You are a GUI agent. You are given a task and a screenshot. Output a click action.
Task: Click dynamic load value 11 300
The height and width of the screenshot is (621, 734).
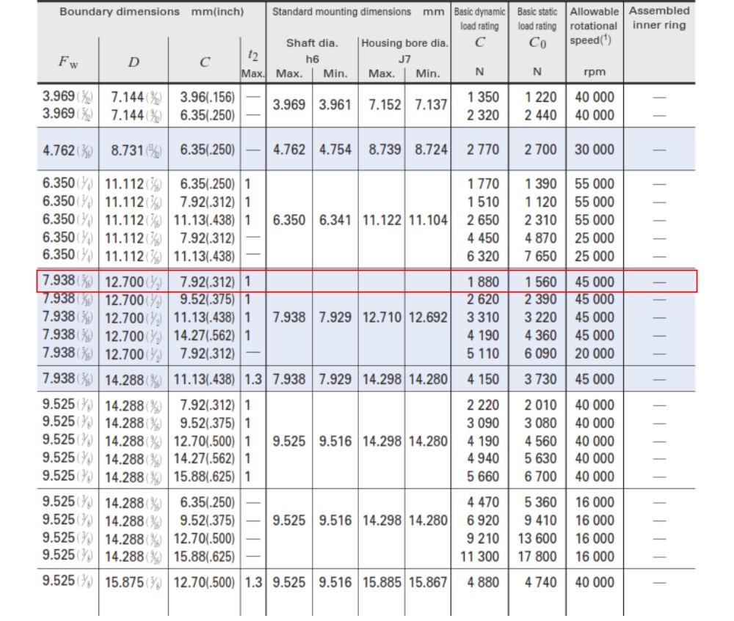pos(480,557)
